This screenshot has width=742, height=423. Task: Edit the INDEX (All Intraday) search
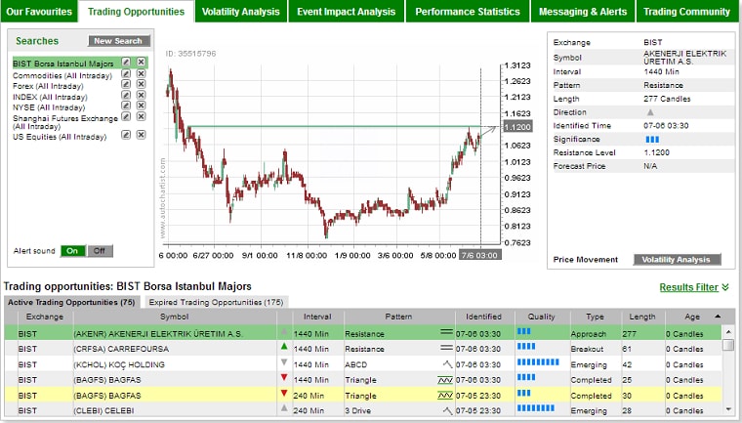click(126, 95)
